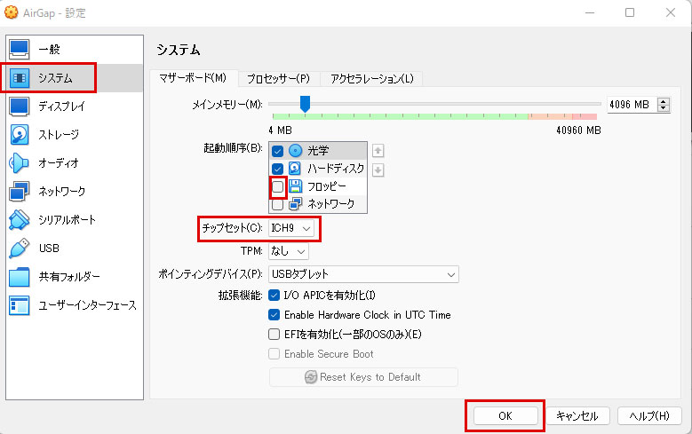
Task: Uncheck 光学 in boot order
Action: tap(277, 151)
